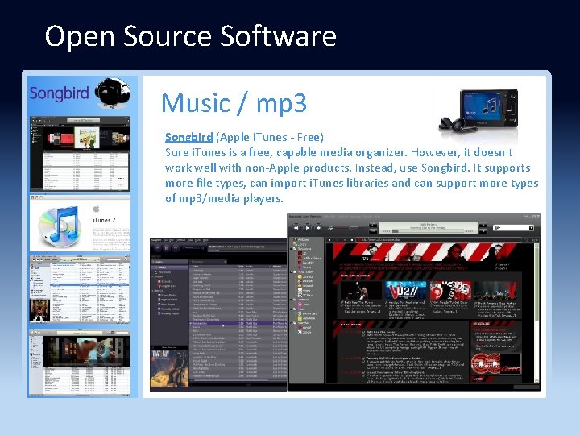Click the now-playing display in purple Songbird window
Viewport: 580px width, 435px height.
(x=247, y=248)
